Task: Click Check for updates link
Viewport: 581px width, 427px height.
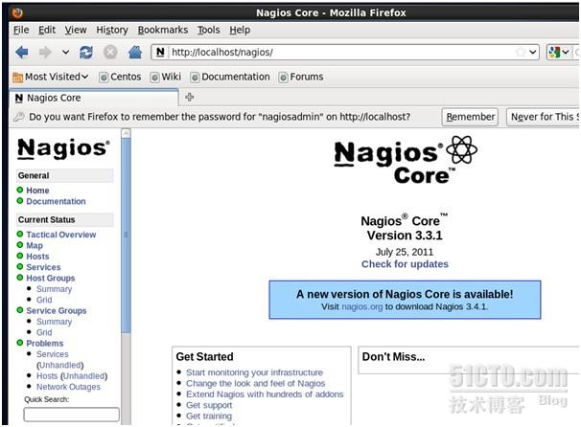Action: click(x=405, y=264)
